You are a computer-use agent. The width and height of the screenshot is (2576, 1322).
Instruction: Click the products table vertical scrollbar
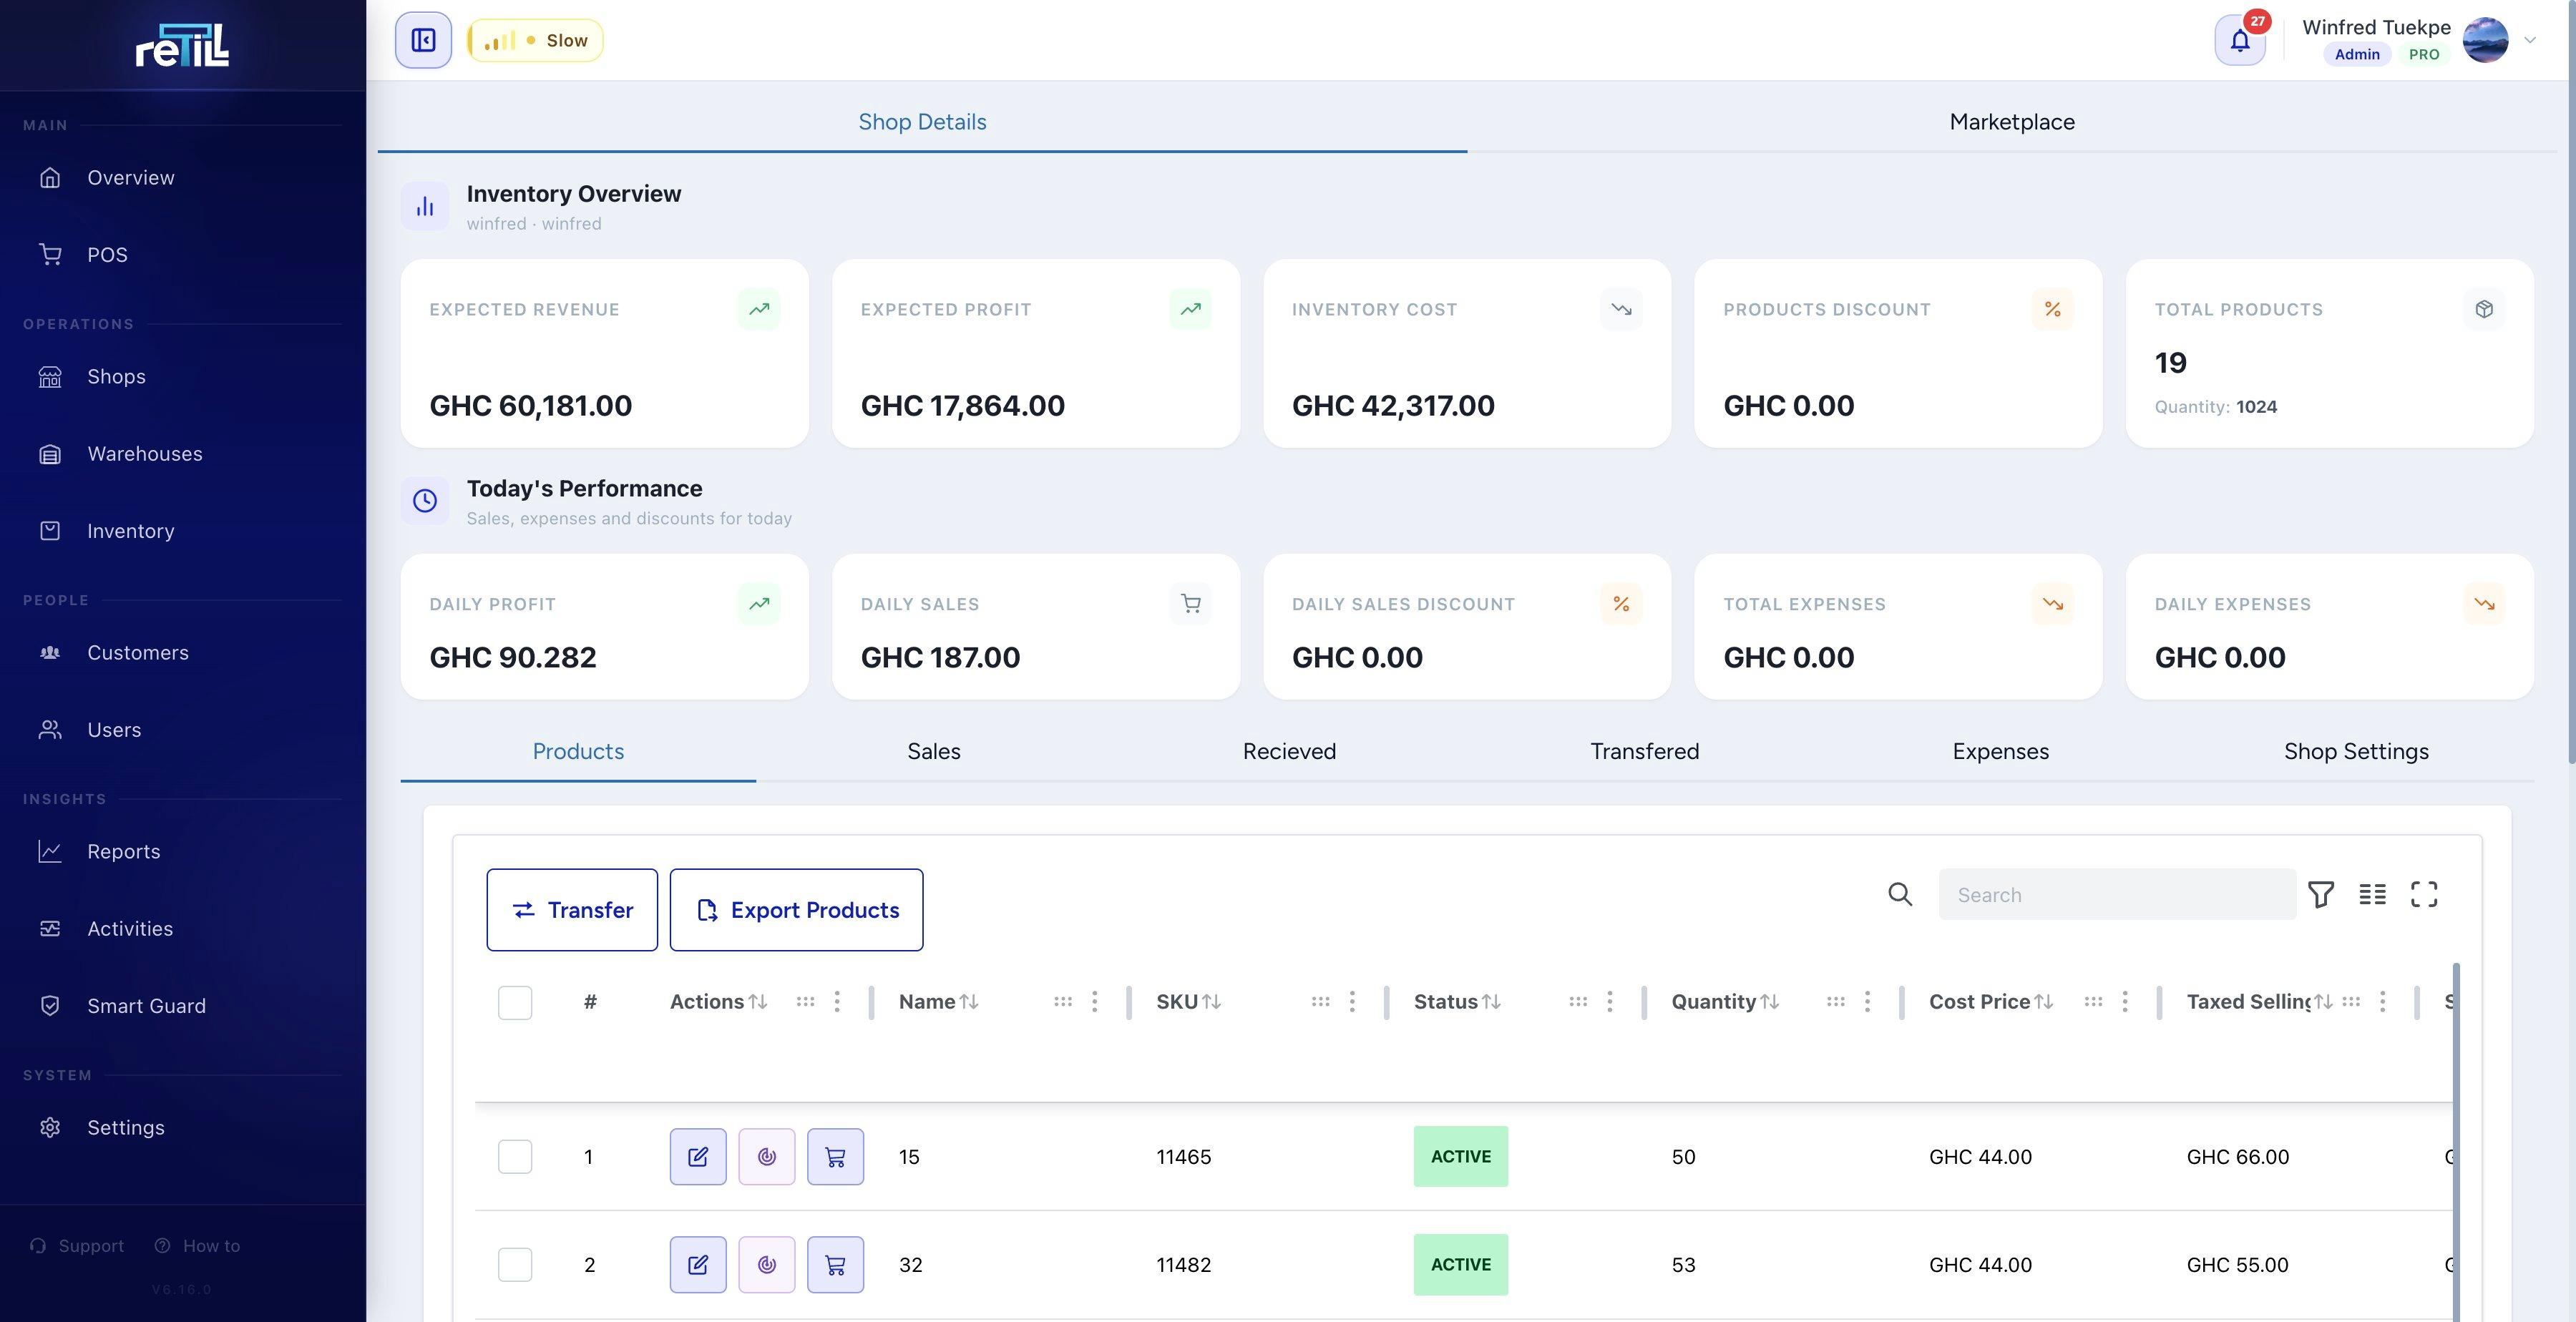pos(2456,1142)
